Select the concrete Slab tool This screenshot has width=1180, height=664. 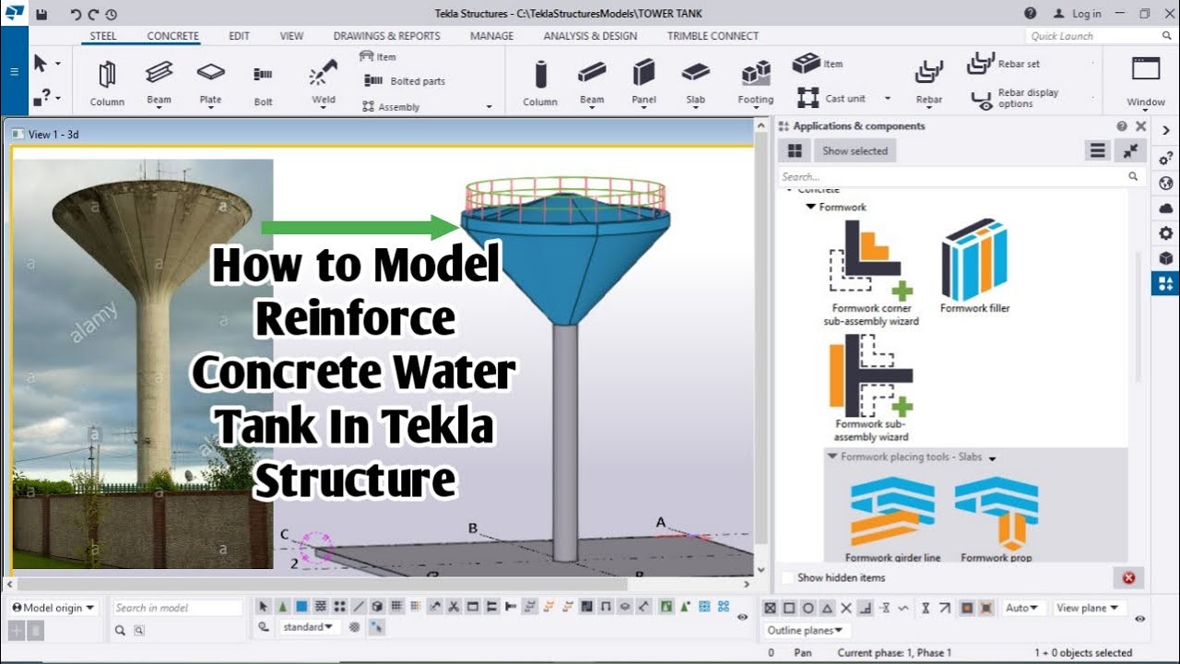(x=695, y=83)
